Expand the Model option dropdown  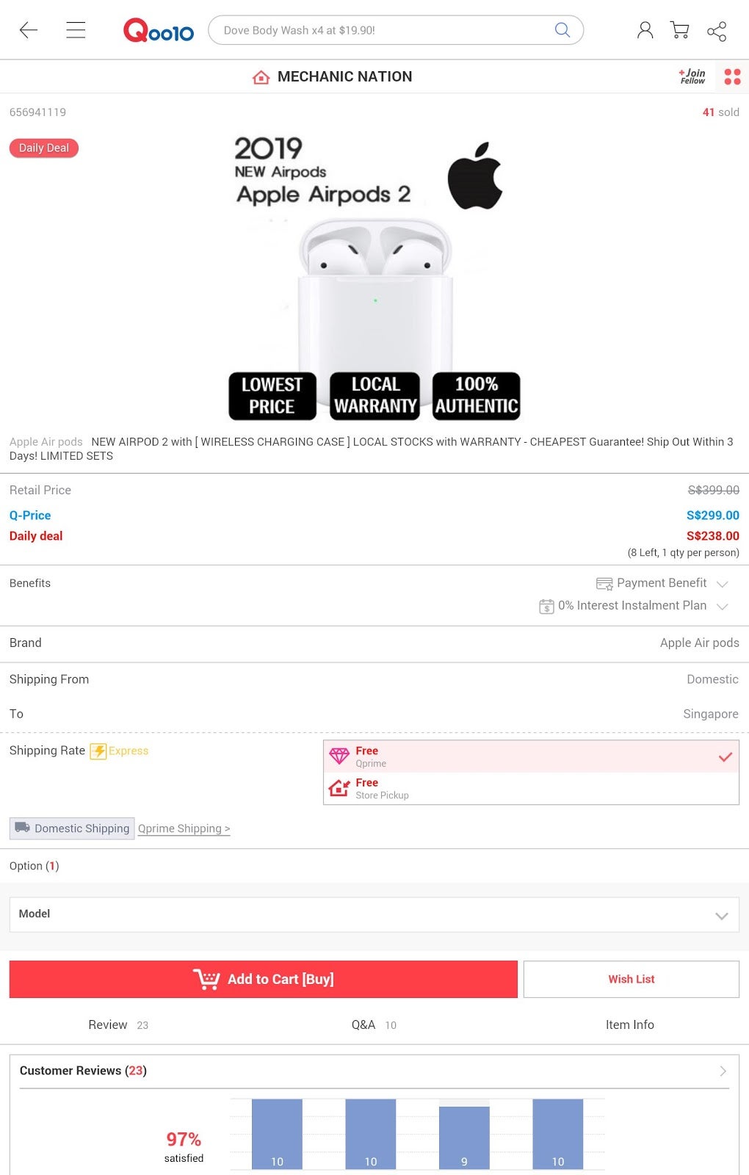(x=374, y=914)
